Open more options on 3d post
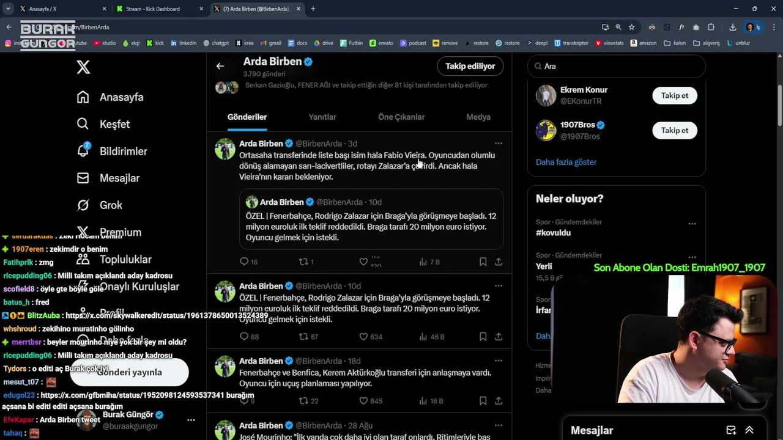Screen dimensions: 783x440 [x=499, y=144]
